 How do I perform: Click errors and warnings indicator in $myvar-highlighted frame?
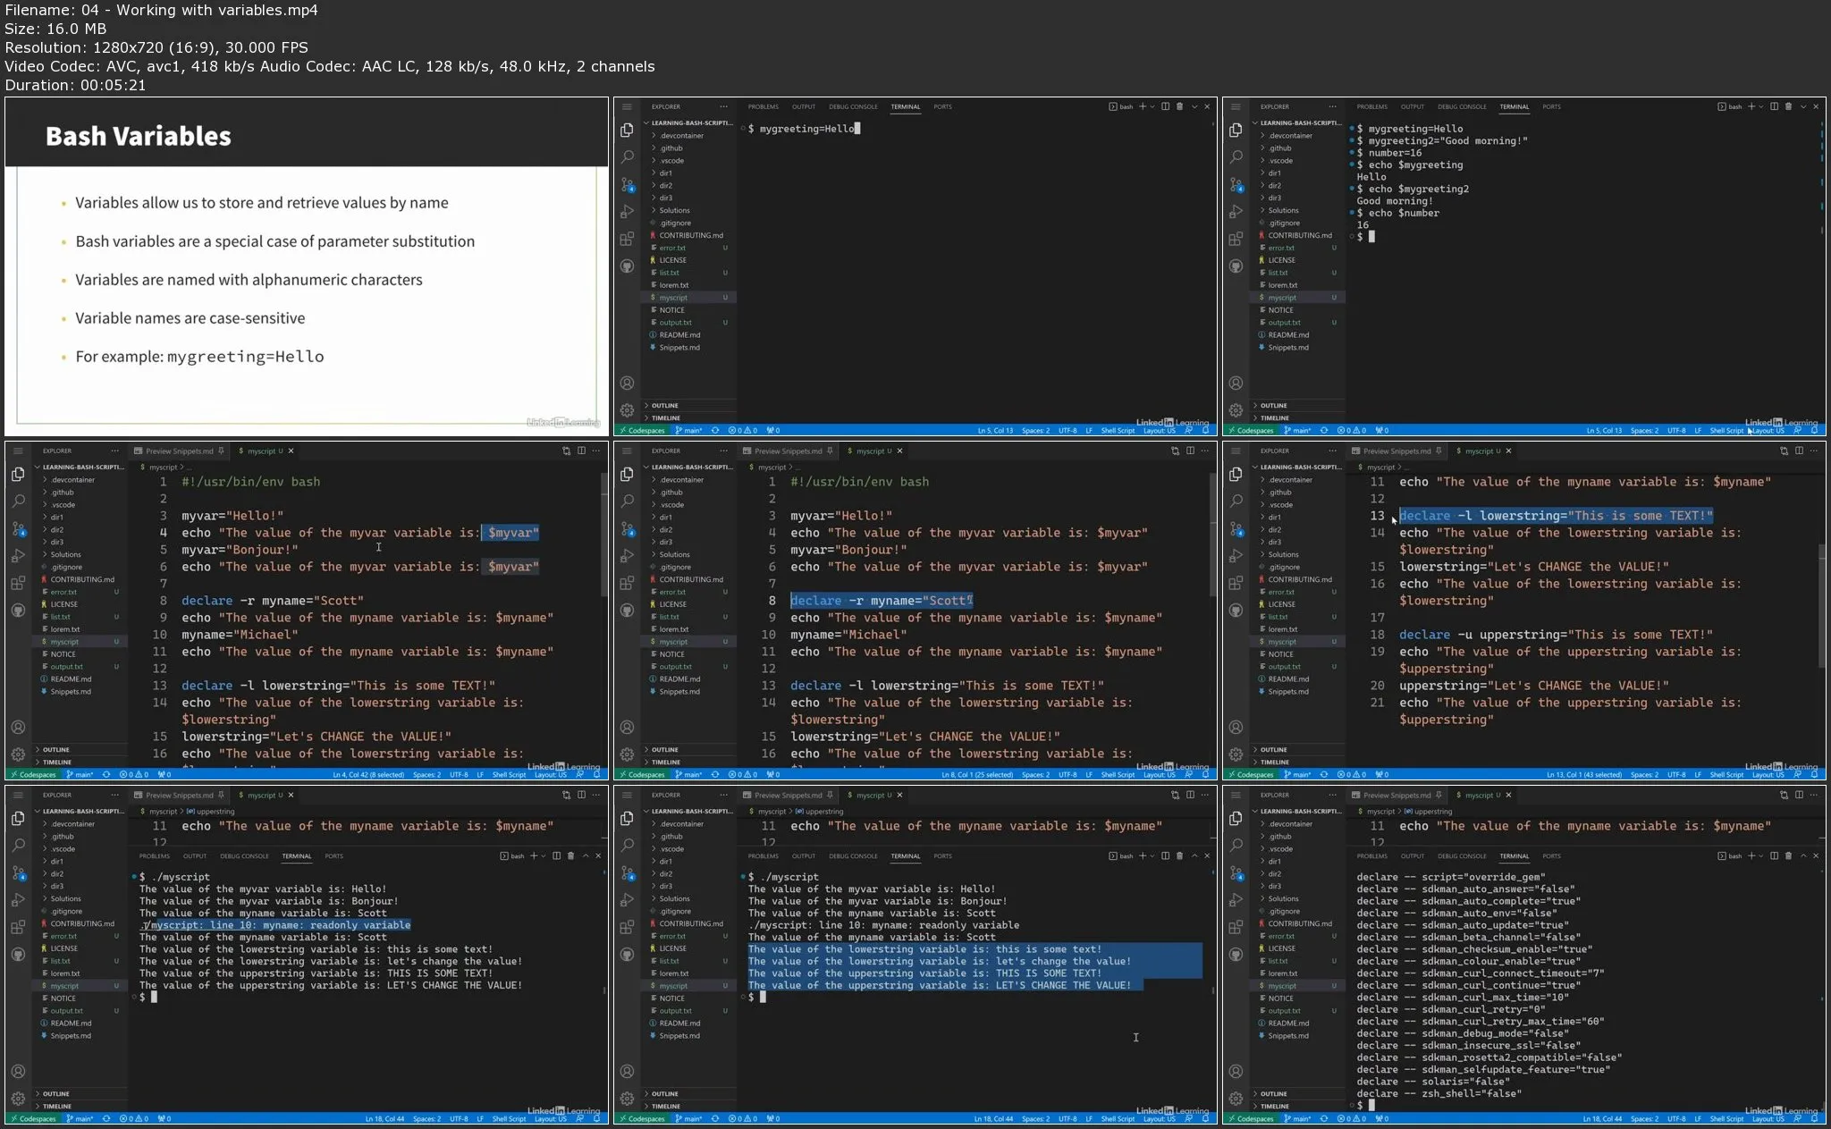tap(133, 774)
